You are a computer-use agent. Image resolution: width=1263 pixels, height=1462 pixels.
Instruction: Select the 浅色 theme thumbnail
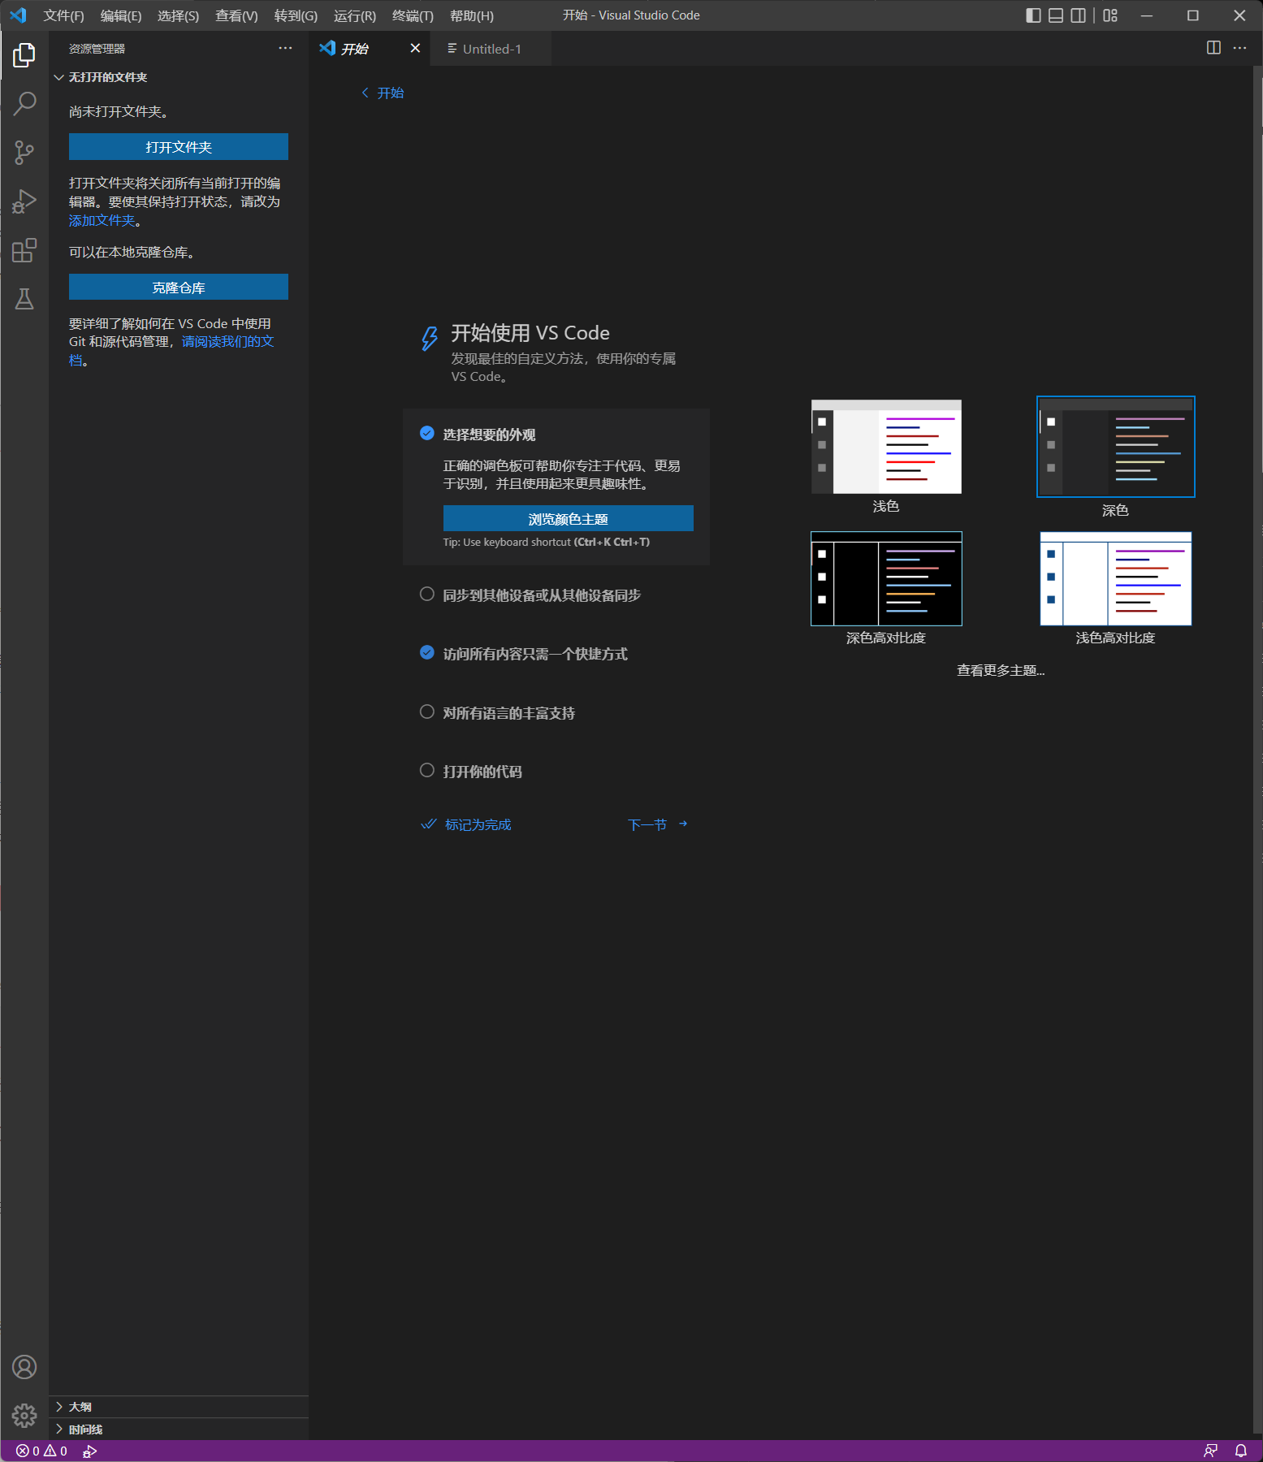tap(886, 447)
